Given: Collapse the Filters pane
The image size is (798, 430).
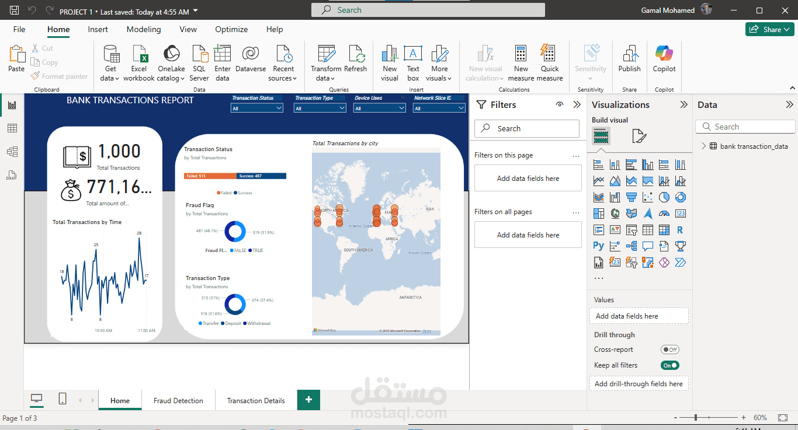Looking at the screenshot, I should pos(577,104).
